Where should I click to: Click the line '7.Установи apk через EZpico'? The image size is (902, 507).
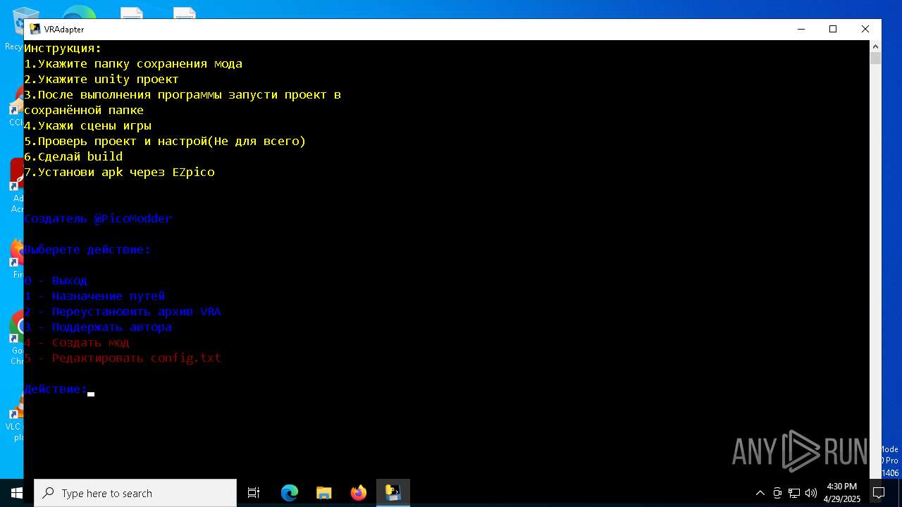pyautogui.click(x=119, y=172)
